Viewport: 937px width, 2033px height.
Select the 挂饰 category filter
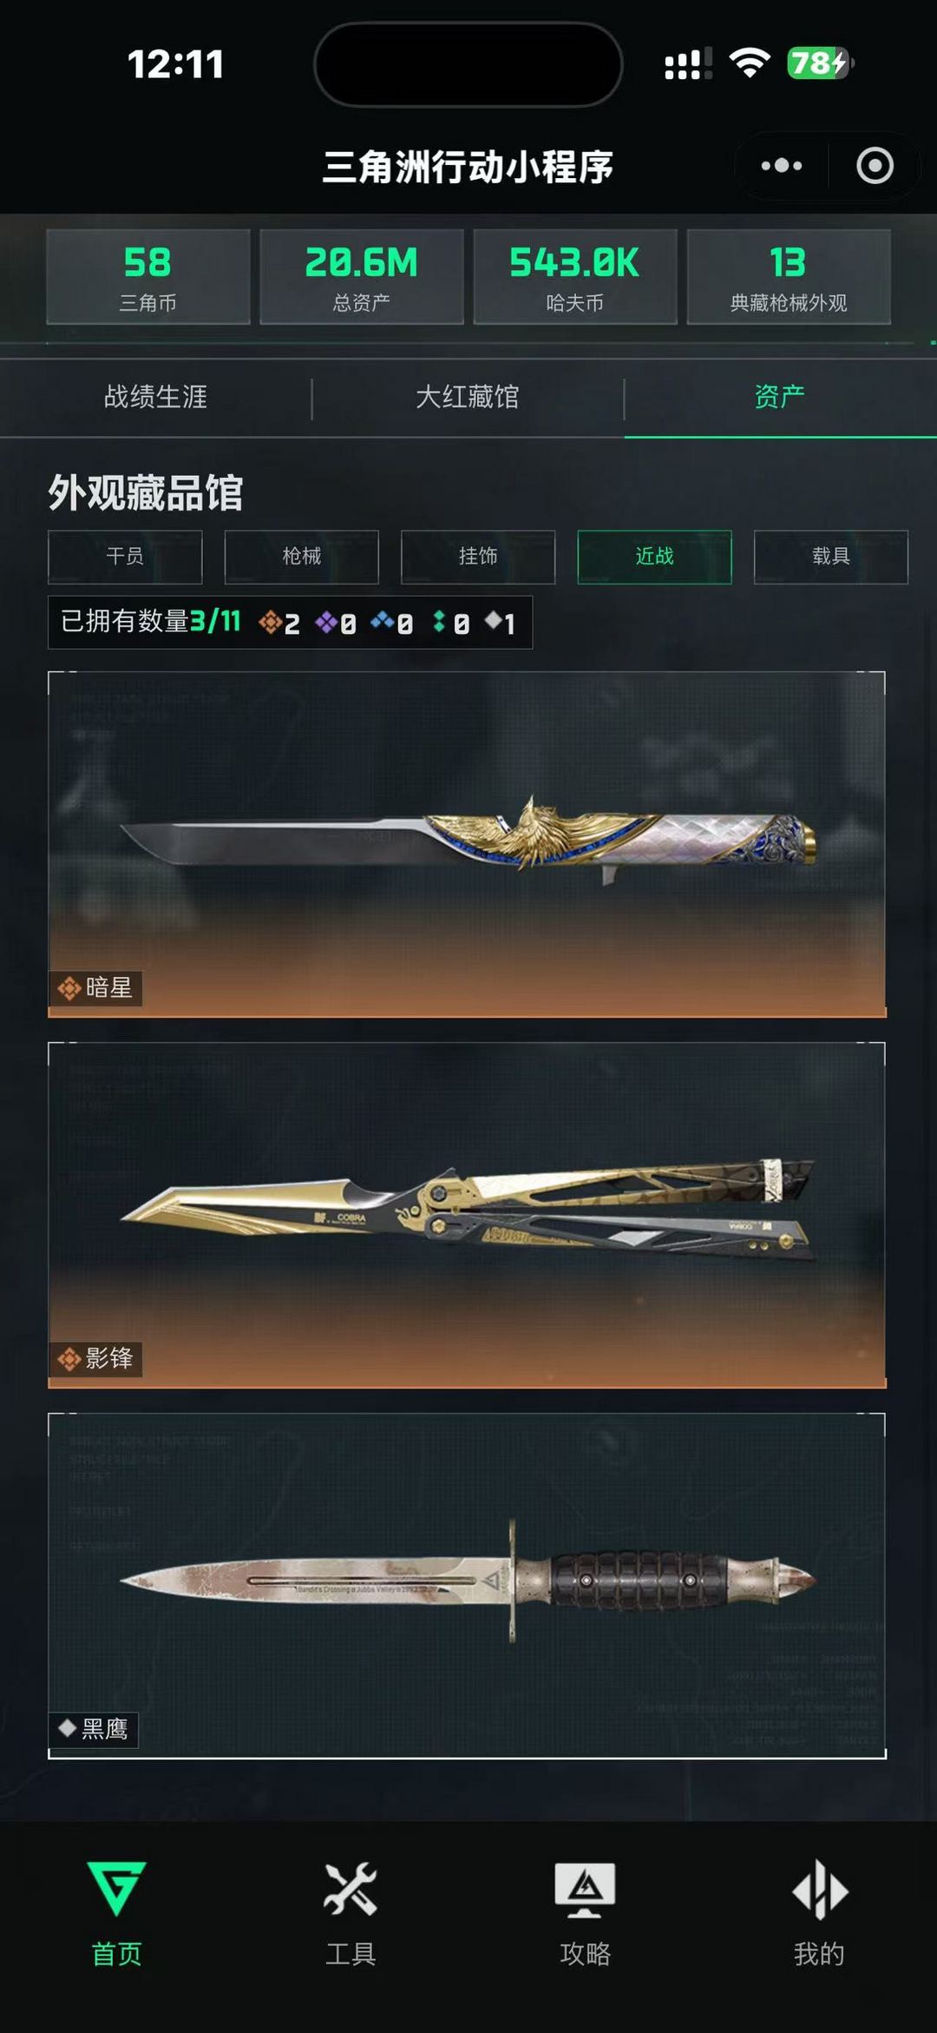478,556
